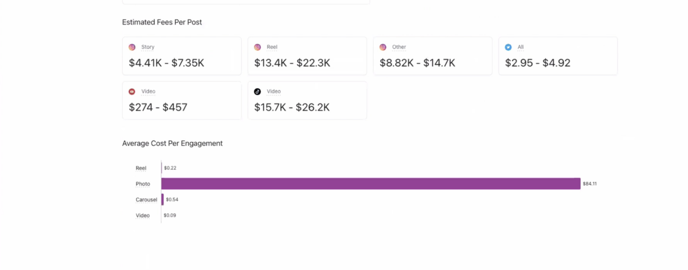The height and width of the screenshot is (270, 688).
Task: Select the underlined Story label
Action: [148, 47]
